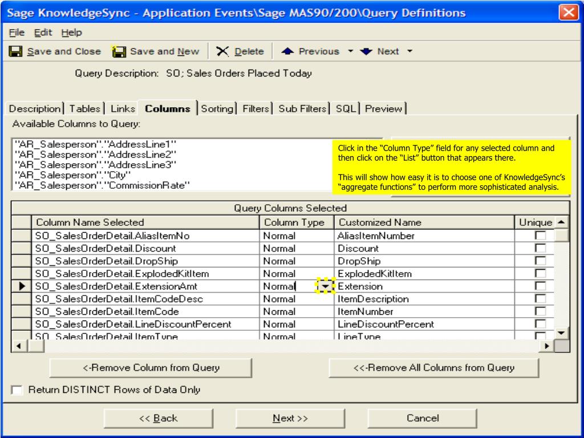This screenshot has height=438, width=584.
Task: Click Remove All Columns from Query button
Action: [434, 368]
